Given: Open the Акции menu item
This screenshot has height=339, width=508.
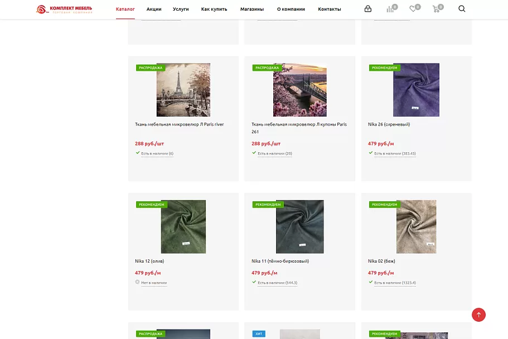Looking at the screenshot, I should pos(154,9).
